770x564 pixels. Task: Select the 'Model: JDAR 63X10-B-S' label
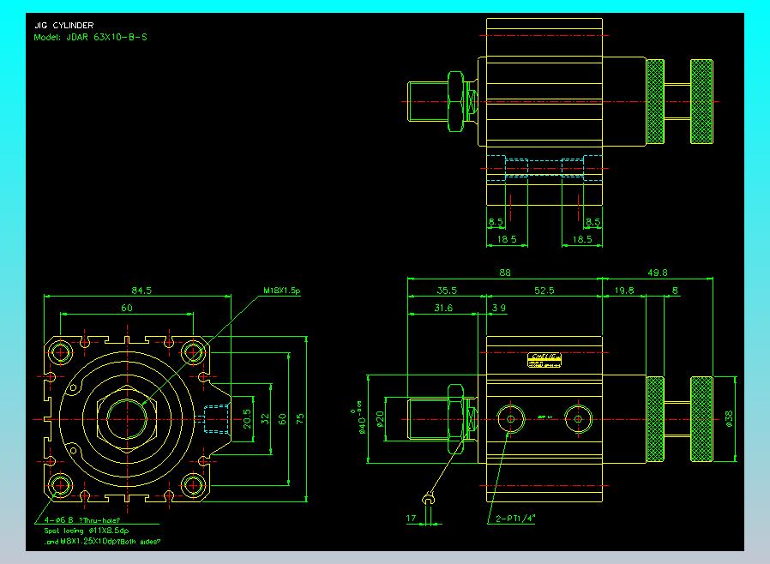(90, 37)
